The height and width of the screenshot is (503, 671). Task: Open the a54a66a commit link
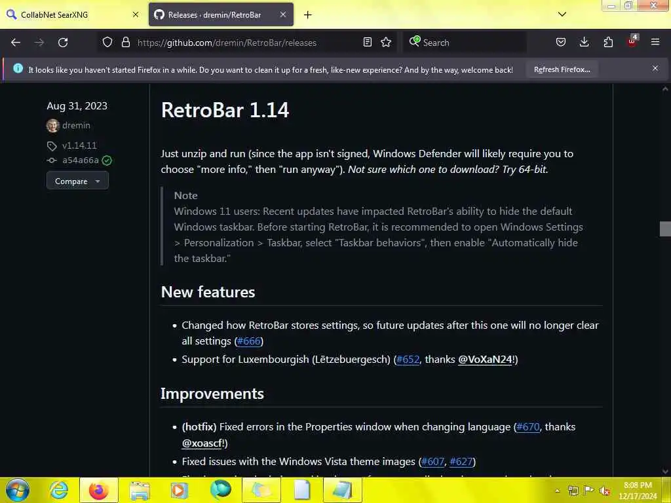coord(81,160)
